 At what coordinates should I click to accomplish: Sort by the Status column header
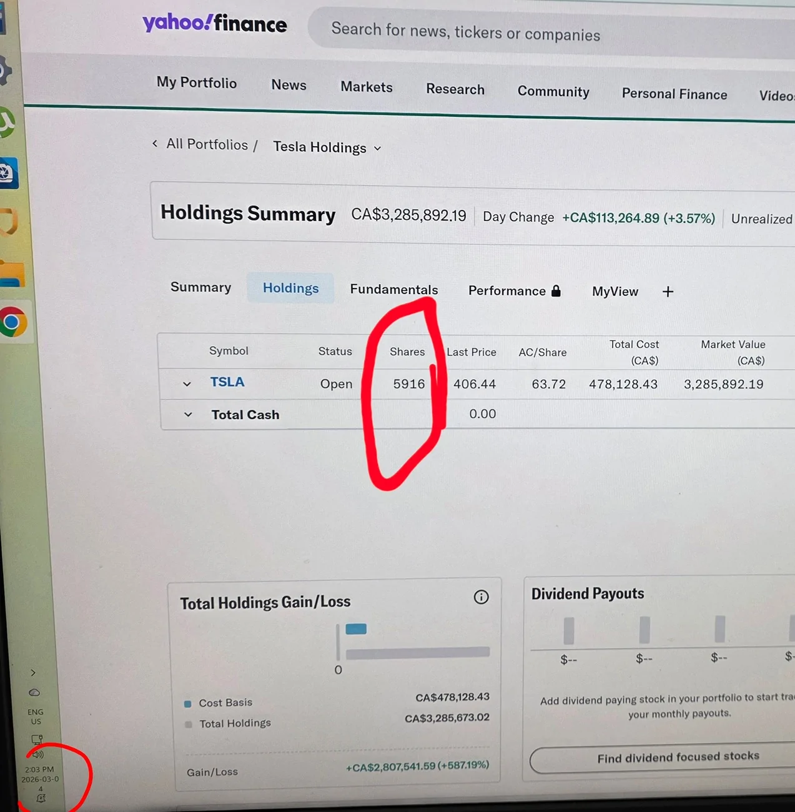[x=335, y=352]
